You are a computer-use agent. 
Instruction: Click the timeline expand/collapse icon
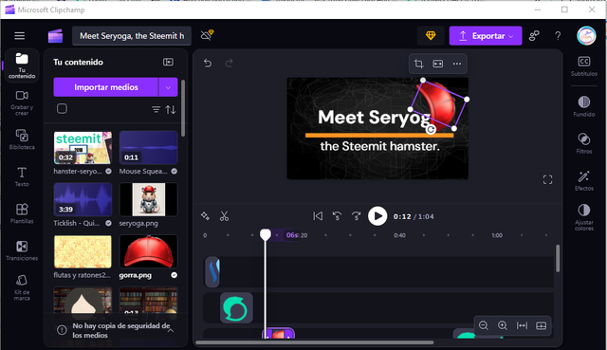click(542, 325)
